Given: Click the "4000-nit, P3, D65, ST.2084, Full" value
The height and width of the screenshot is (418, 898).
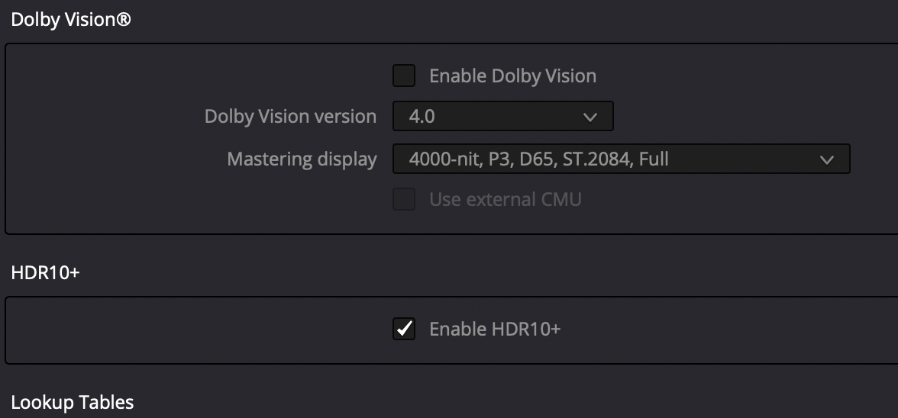Looking at the screenshot, I should point(538,159).
